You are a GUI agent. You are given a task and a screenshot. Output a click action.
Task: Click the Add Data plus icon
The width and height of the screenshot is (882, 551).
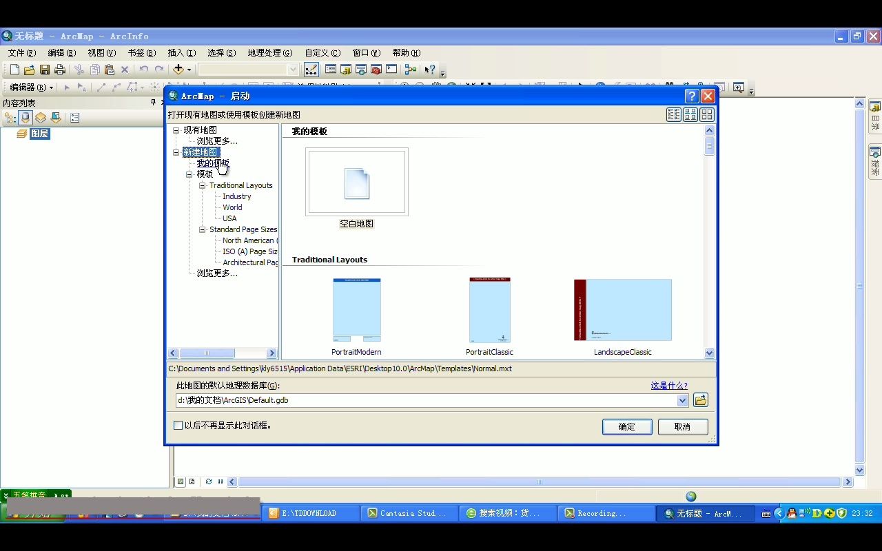(178, 70)
